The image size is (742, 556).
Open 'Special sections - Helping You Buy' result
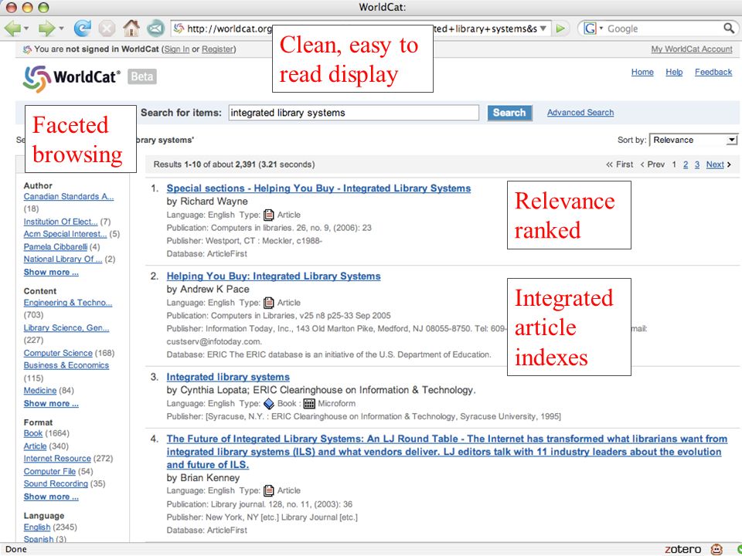pyautogui.click(x=318, y=188)
